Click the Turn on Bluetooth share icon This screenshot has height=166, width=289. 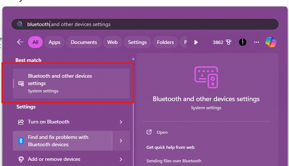(x=21, y=122)
